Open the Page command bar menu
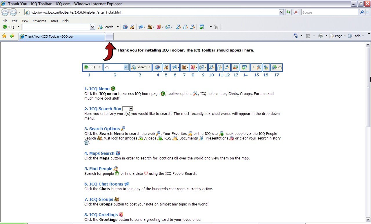 point(338,36)
